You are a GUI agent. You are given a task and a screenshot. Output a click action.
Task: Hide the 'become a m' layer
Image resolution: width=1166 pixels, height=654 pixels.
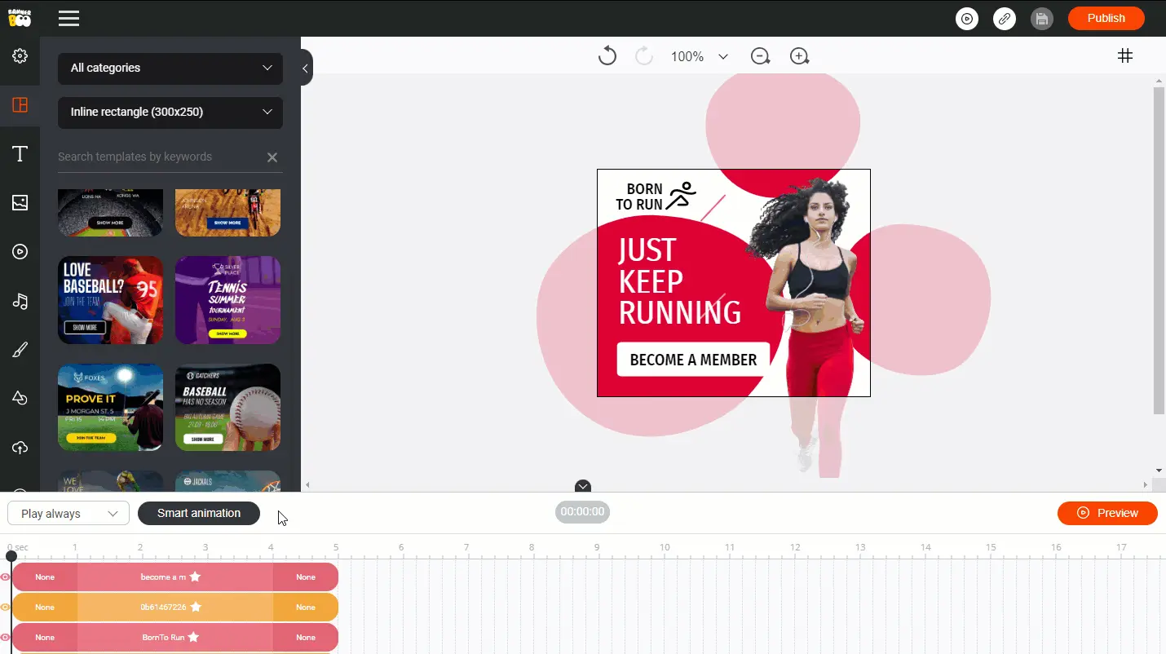[6, 577]
